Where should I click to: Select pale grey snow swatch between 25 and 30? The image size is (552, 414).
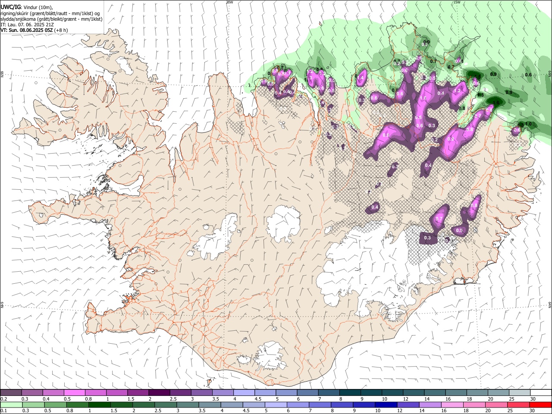point(519,393)
